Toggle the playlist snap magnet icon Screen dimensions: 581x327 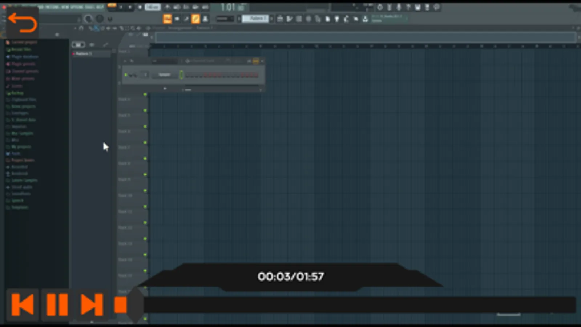[81, 28]
